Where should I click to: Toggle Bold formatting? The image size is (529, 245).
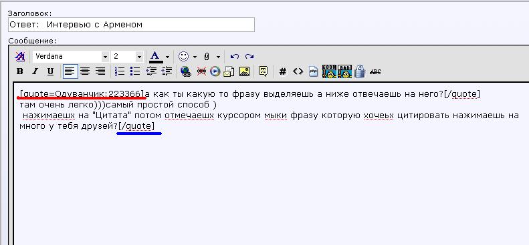20,71
